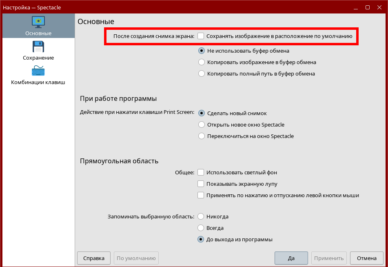The image size is (388, 267).
Task: Open the Основные settings page
Action: pos(38,26)
